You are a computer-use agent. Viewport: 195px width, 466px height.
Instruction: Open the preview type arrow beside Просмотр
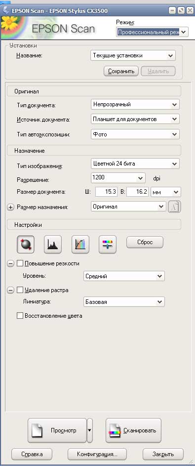pyautogui.click(x=90, y=430)
